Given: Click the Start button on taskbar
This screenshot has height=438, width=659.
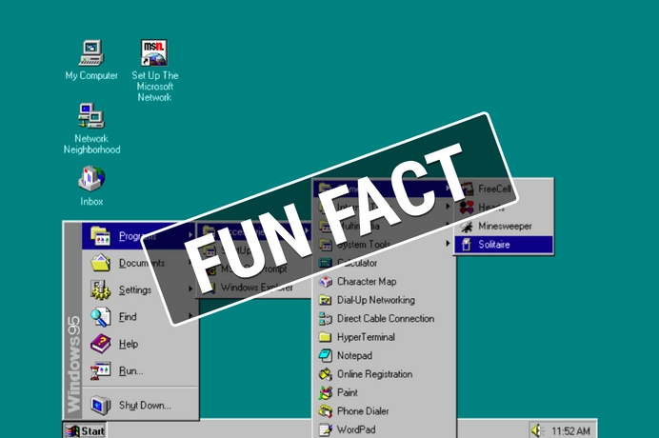Looking at the screenshot, I should pos(85,431).
